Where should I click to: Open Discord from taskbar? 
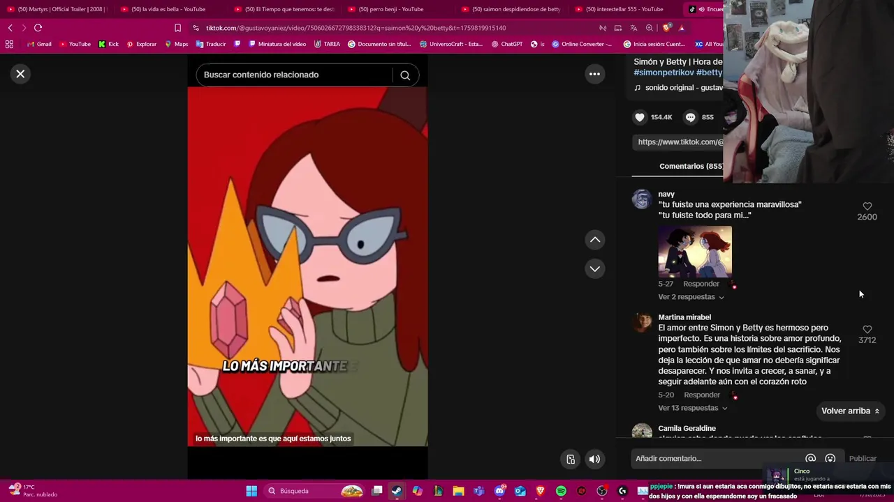499,491
